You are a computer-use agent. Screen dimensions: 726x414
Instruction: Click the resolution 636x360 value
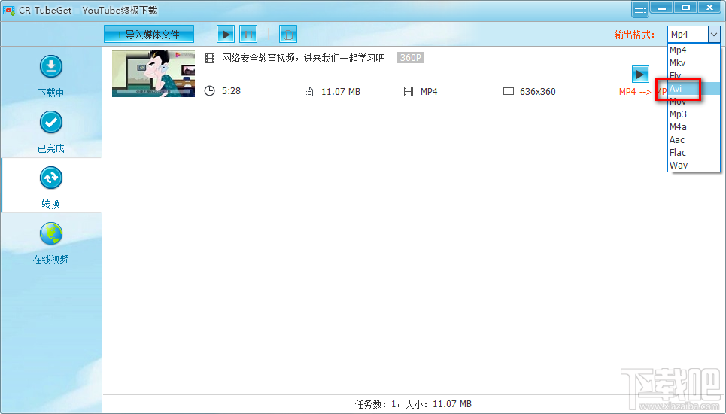(x=538, y=92)
